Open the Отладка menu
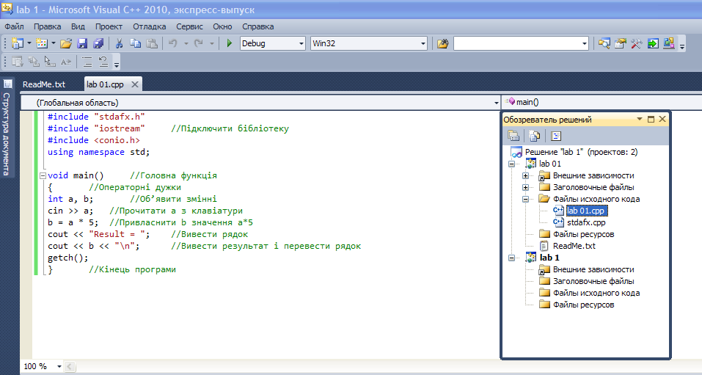The image size is (702, 375). pyautogui.click(x=149, y=26)
